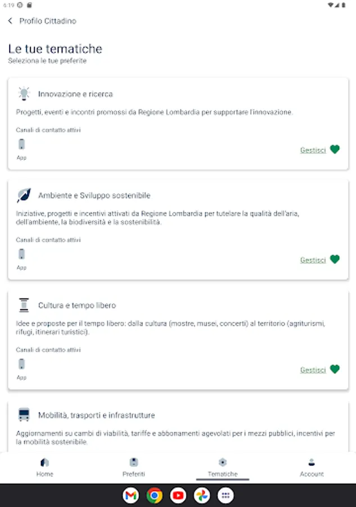Tap the App phone icon under Cultura

(21, 364)
